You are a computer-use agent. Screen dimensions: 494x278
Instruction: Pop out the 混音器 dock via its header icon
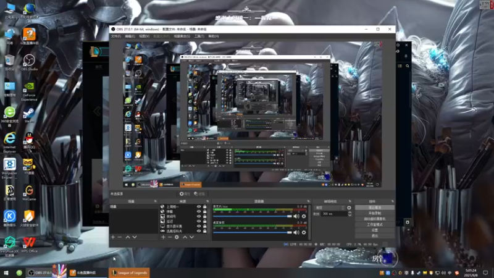point(308,201)
